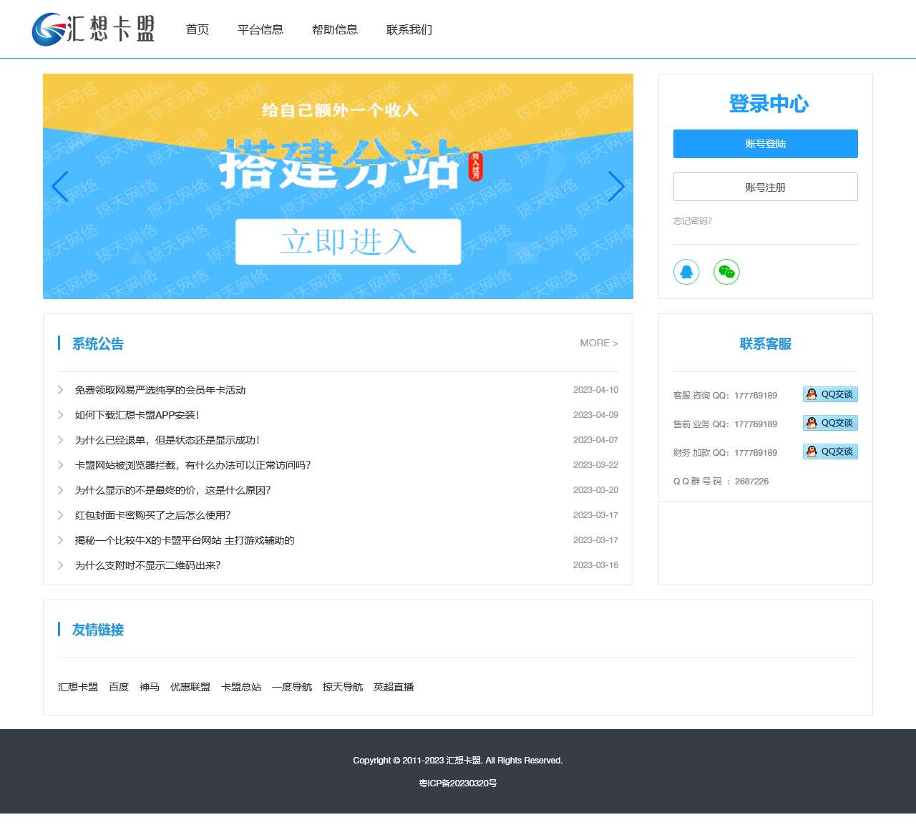This screenshot has height=835, width=916.
Task: Click MORE to view all announcements
Action: pos(599,343)
